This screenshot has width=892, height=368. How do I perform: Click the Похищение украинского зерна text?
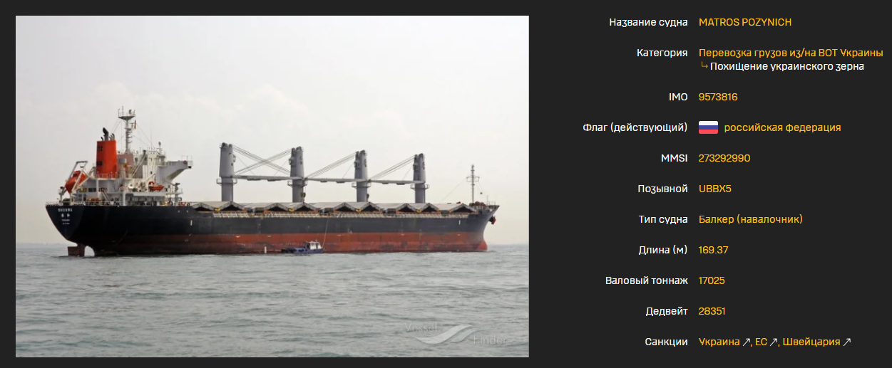(787, 66)
